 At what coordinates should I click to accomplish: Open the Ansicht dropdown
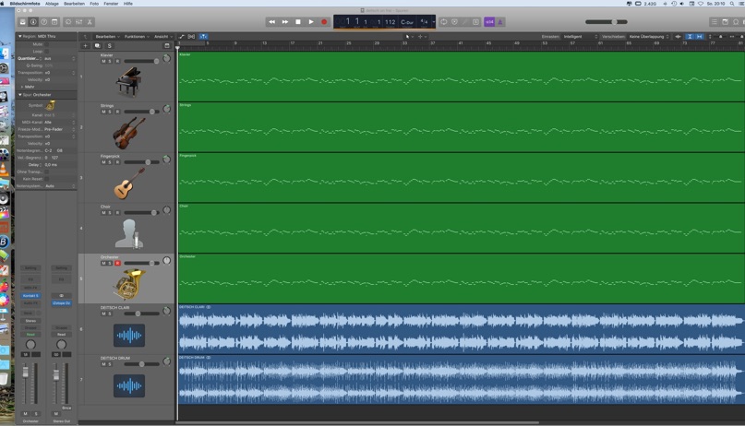click(x=163, y=37)
